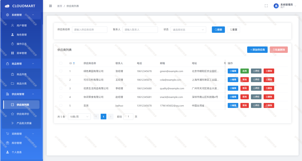Toggle the sidebar collapse hamburger icon
The height and width of the screenshot is (161, 302).
[x=50, y=6]
